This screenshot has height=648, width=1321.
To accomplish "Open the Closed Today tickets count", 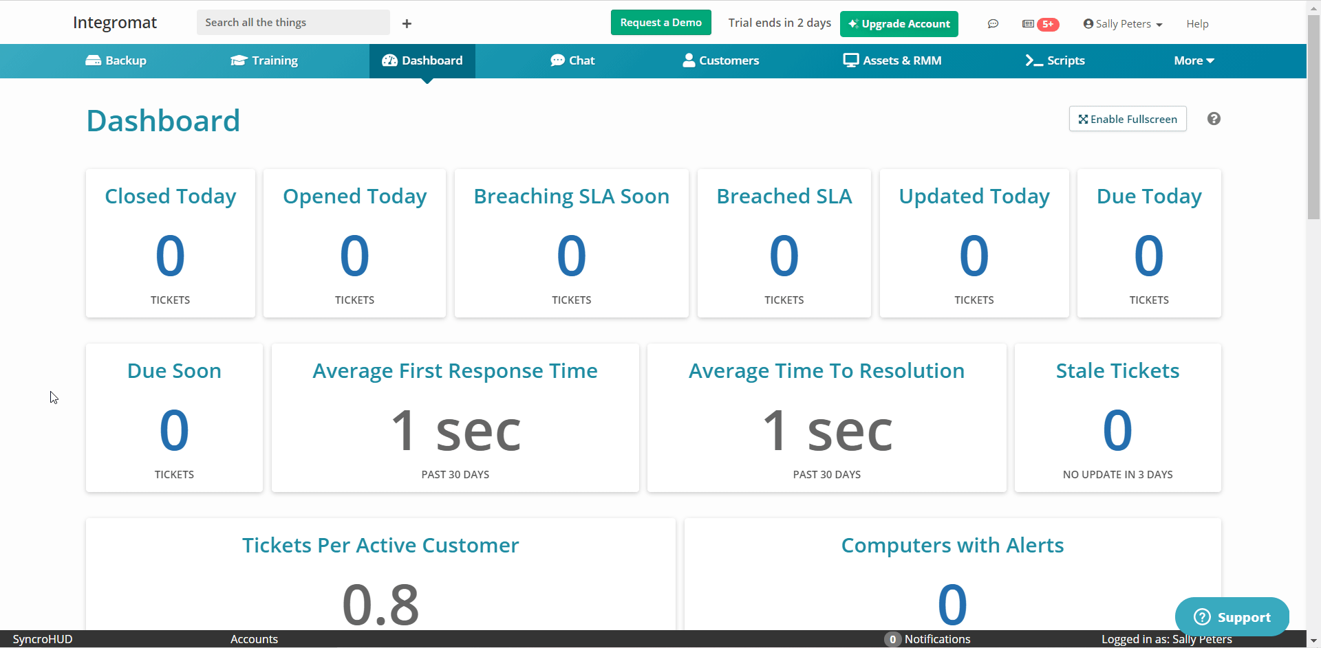I will [171, 256].
